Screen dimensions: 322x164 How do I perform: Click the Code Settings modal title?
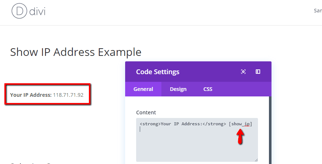[x=158, y=72]
